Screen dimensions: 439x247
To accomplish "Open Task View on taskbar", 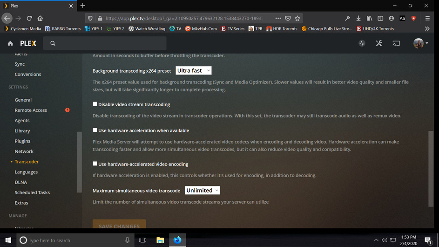I will (x=143, y=240).
